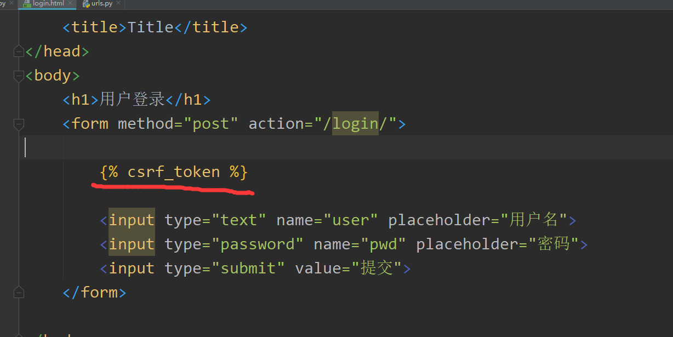The width and height of the screenshot is (673, 337).
Task: Close the urls.py tab
Action: tap(118, 4)
